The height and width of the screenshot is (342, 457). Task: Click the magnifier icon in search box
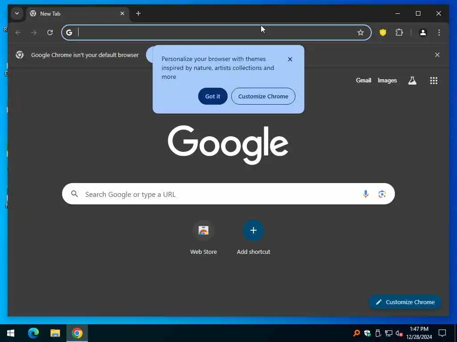pyautogui.click(x=75, y=194)
